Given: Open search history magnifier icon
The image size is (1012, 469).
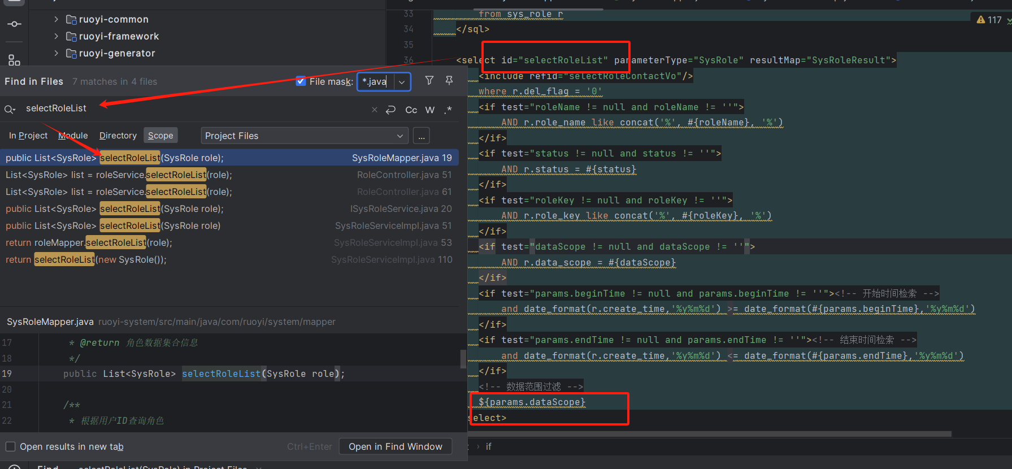Looking at the screenshot, I should tap(10, 109).
